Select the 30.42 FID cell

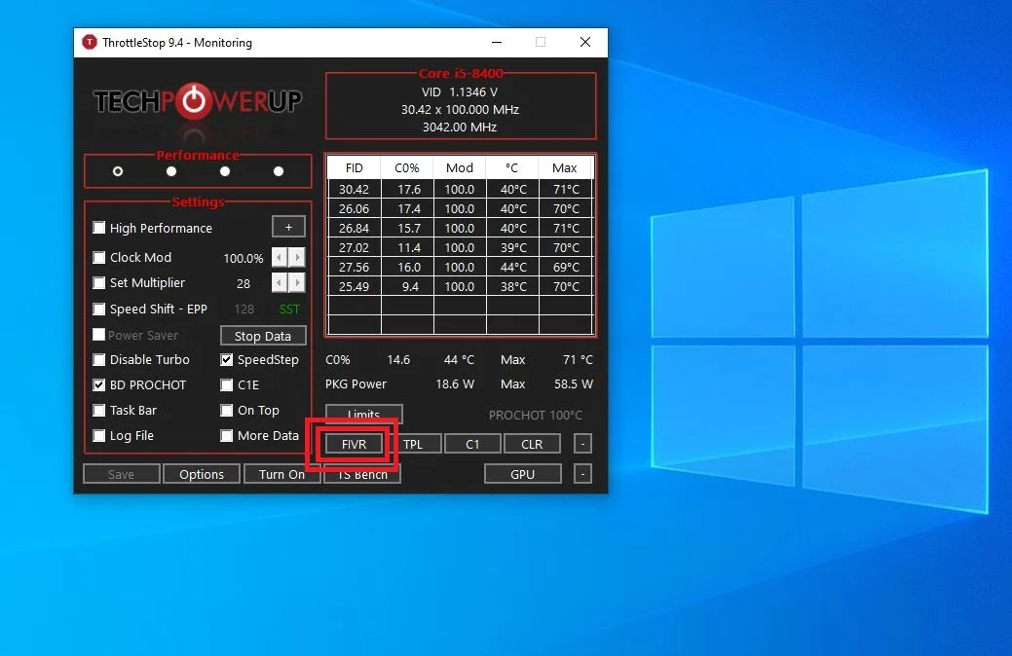355,189
